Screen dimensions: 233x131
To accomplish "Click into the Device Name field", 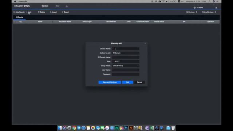I will (126, 49).
